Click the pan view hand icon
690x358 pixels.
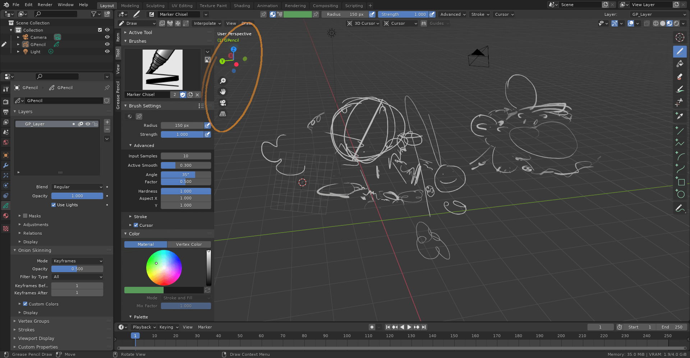pos(223,92)
